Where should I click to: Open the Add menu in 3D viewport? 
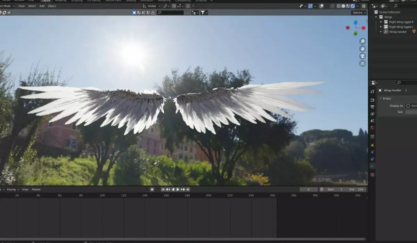(x=42, y=6)
